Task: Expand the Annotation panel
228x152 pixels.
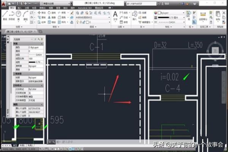Action: pyautogui.click(x=121, y=27)
